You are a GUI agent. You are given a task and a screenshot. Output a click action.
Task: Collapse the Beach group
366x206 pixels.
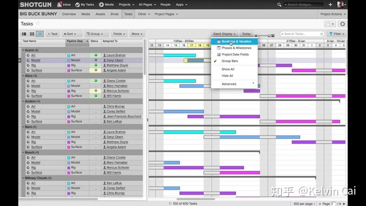click(23, 152)
